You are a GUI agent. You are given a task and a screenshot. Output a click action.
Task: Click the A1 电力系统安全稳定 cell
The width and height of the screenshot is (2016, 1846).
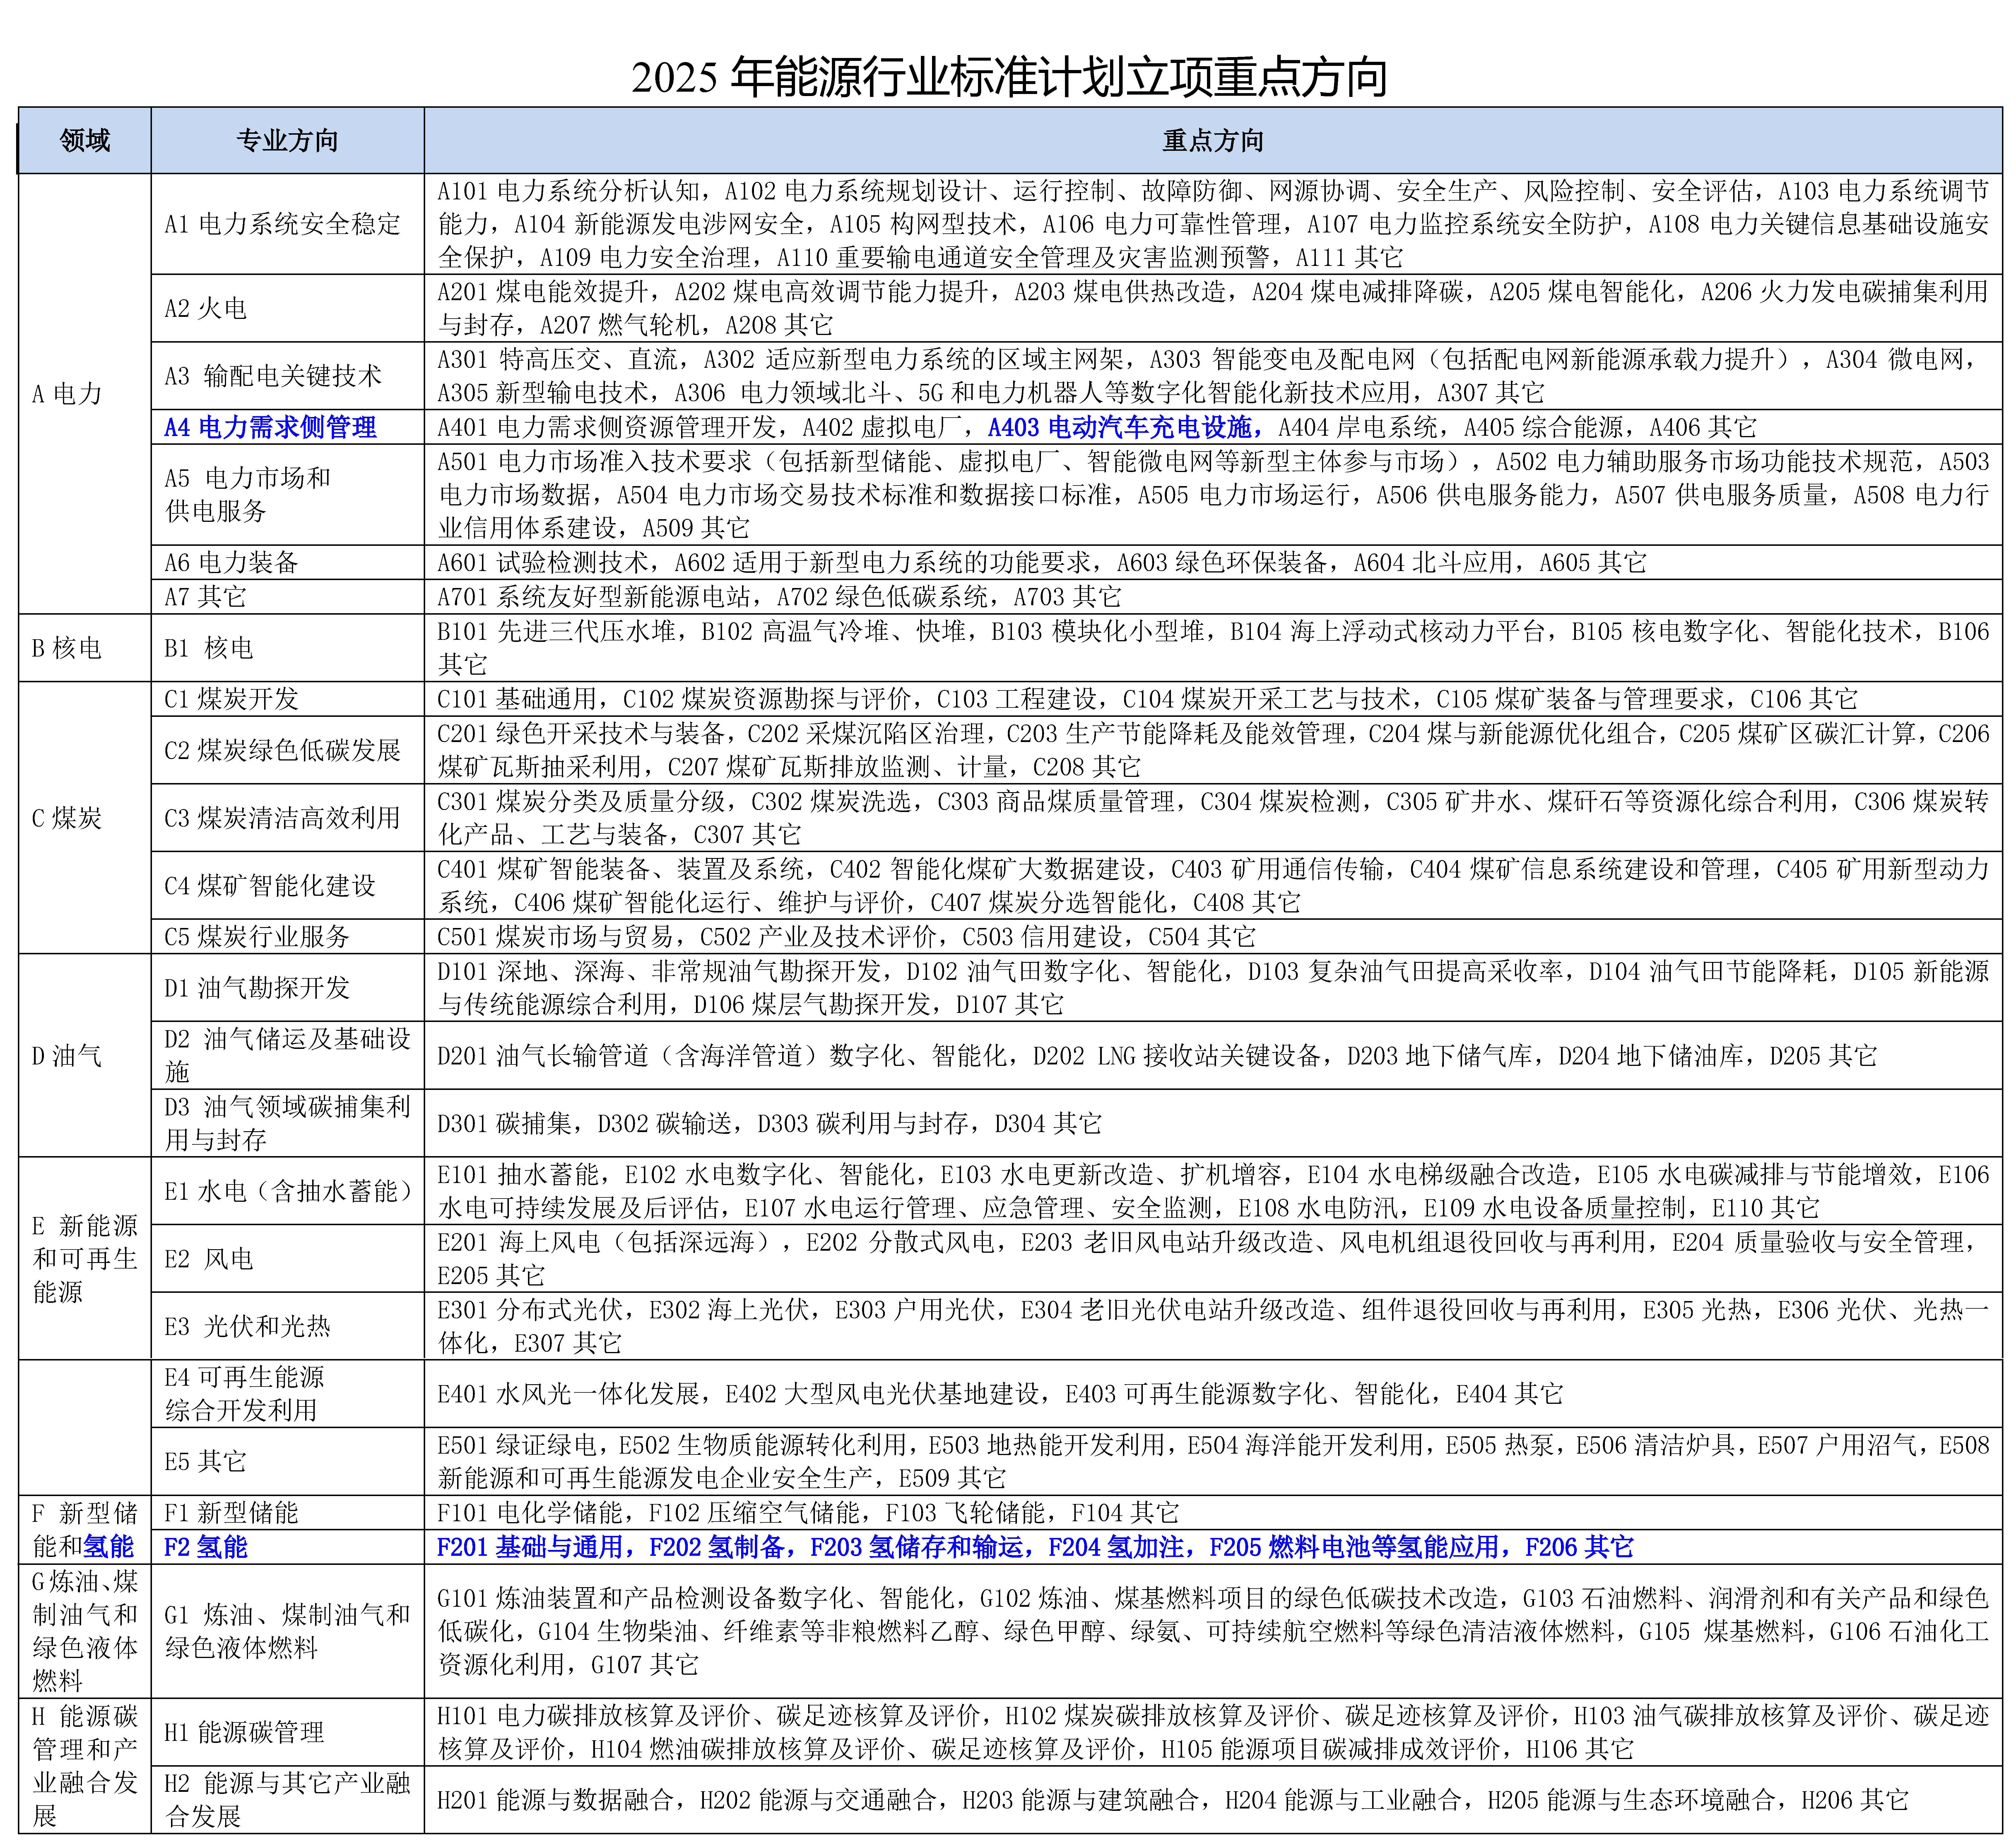point(282,224)
